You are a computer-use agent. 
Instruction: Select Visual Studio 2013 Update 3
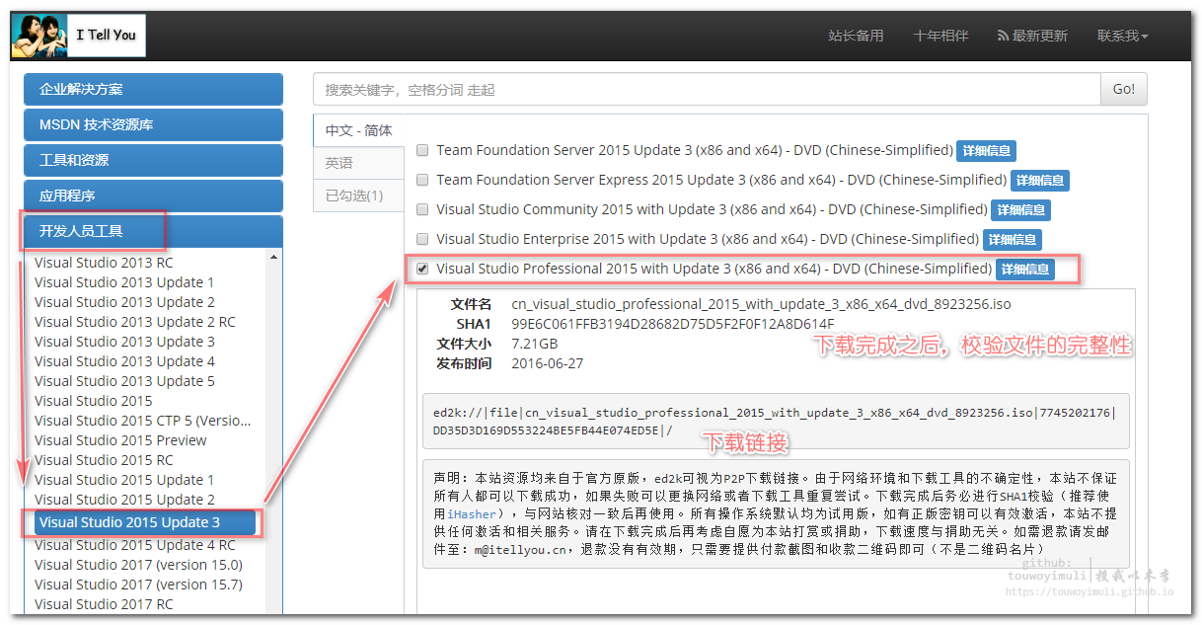coord(124,342)
